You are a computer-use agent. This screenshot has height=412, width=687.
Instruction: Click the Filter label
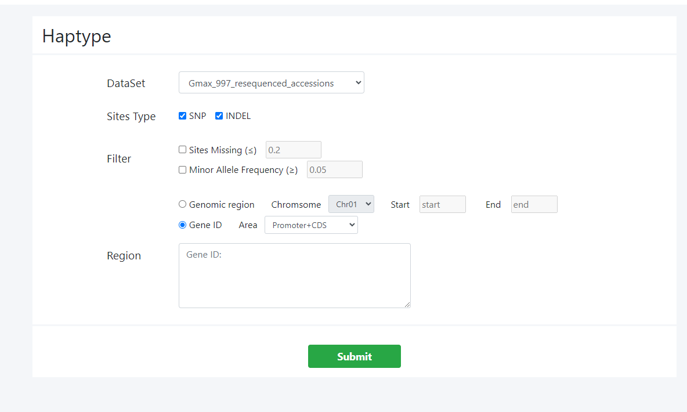click(x=119, y=158)
